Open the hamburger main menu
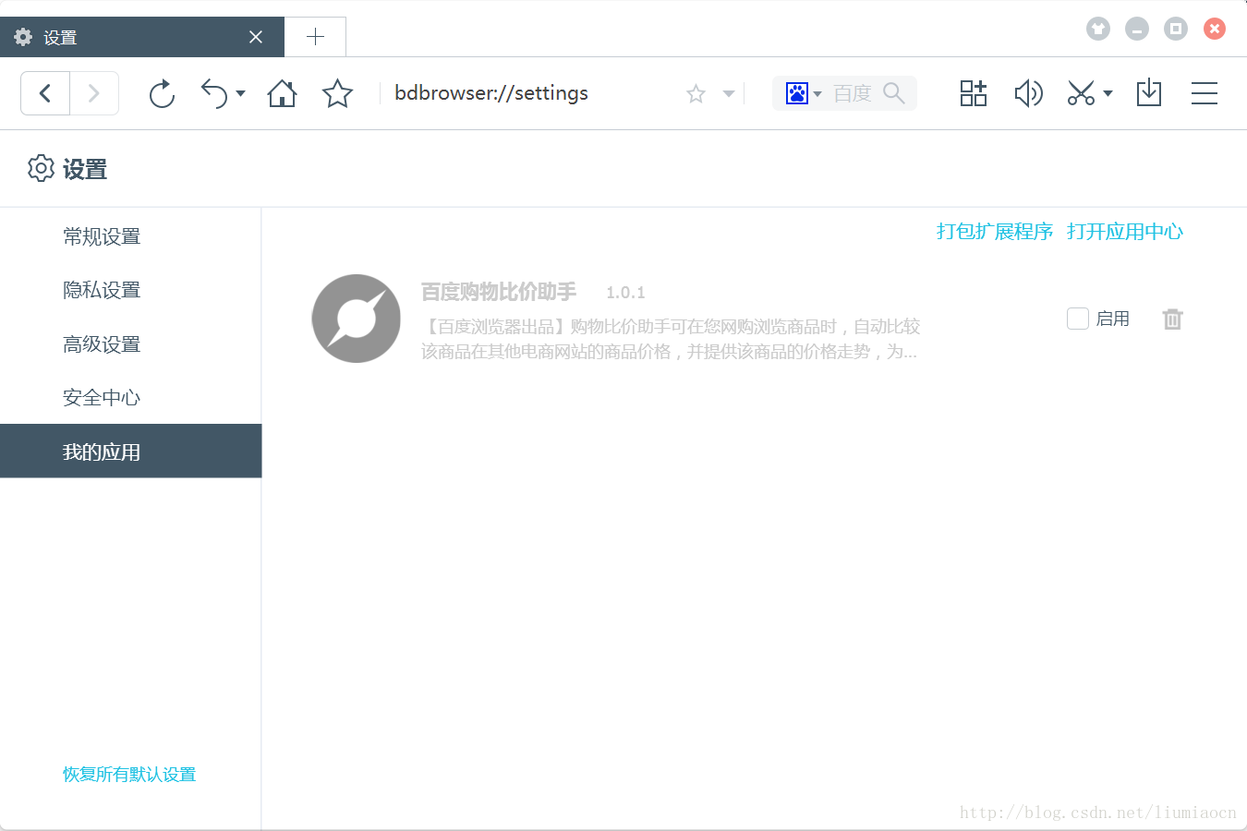The image size is (1247, 831). click(x=1205, y=93)
